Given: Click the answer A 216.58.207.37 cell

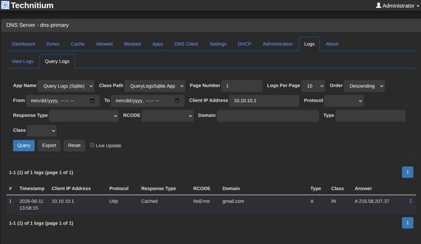Looking at the screenshot, I should click(x=372, y=201).
